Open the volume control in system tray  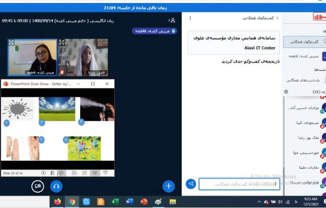coord(280,202)
